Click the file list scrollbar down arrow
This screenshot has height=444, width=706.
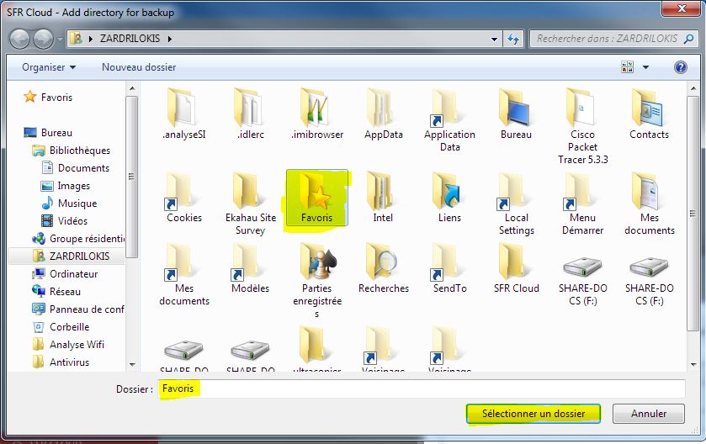(x=693, y=364)
